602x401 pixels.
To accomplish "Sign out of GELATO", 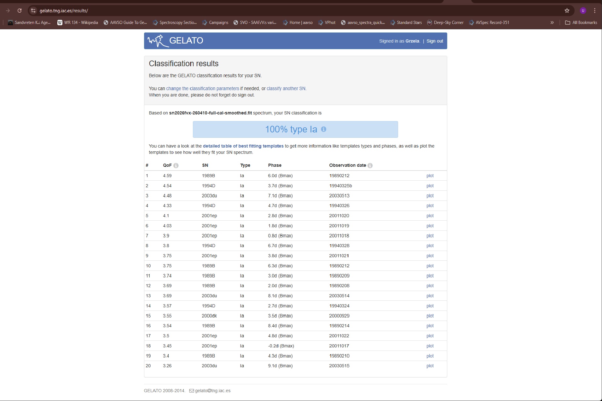I will tap(435, 41).
